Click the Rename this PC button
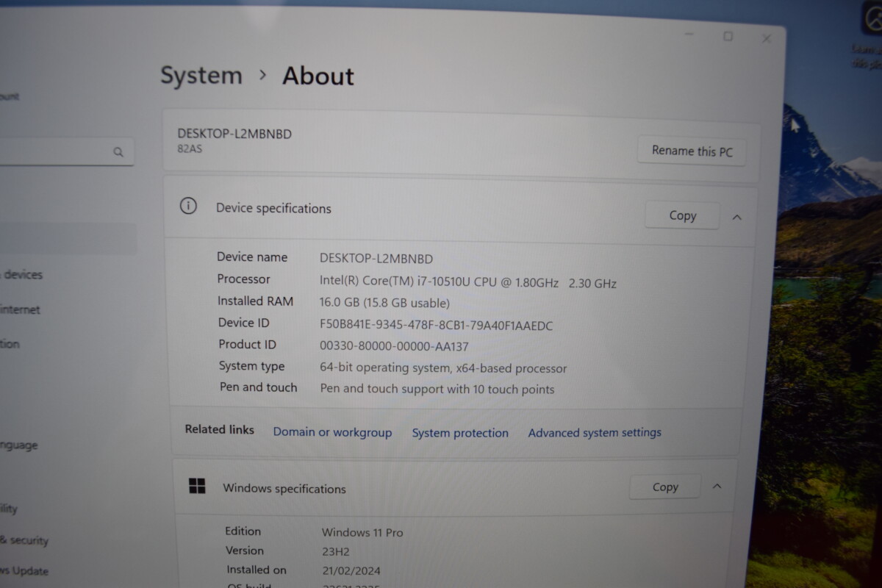 tap(692, 151)
